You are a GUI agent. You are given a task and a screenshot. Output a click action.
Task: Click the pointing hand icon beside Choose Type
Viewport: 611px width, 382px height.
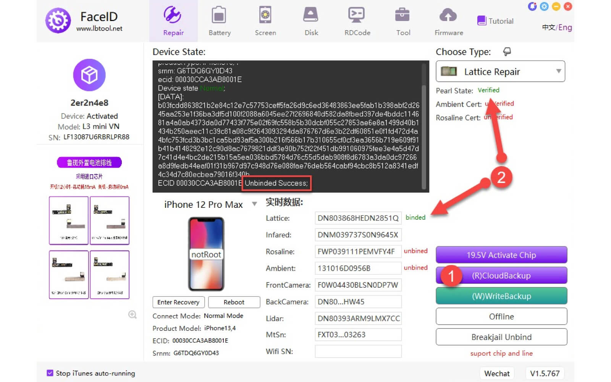pos(507,52)
